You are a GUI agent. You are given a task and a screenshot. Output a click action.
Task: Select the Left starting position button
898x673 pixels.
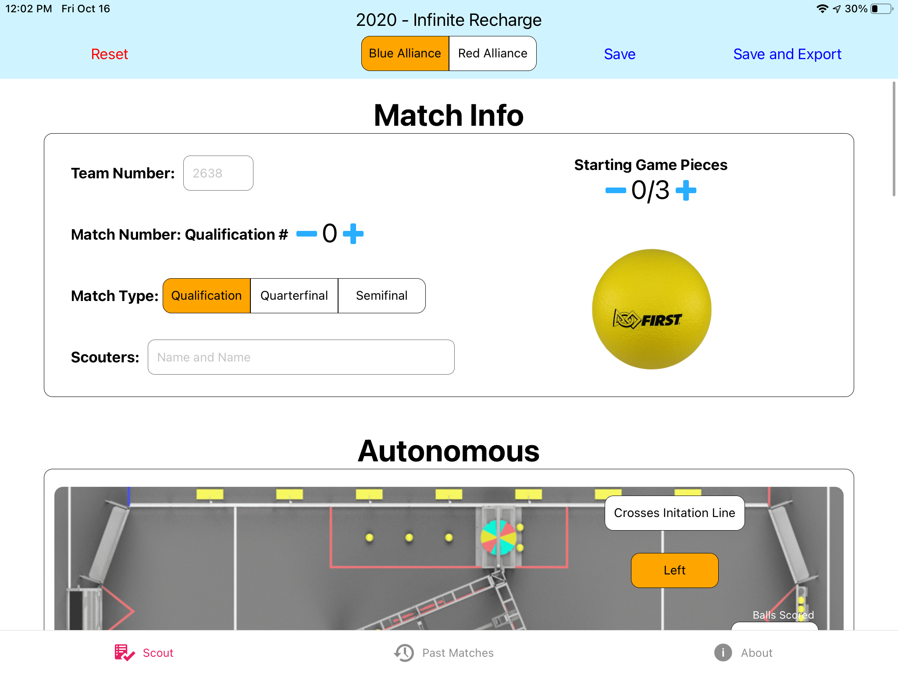pyautogui.click(x=675, y=570)
